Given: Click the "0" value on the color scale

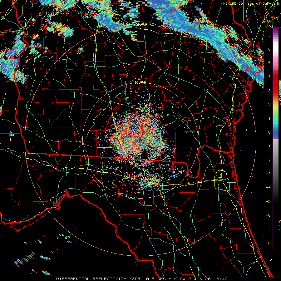Looking at the screenshot, I should pos(269,132).
